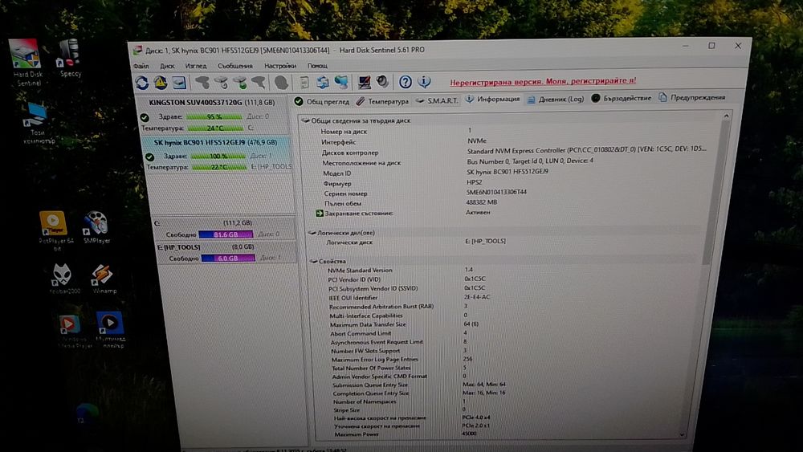This screenshot has width=803, height=452.
Task: Launch foobar2000 from the desktop
Action: (64, 279)
